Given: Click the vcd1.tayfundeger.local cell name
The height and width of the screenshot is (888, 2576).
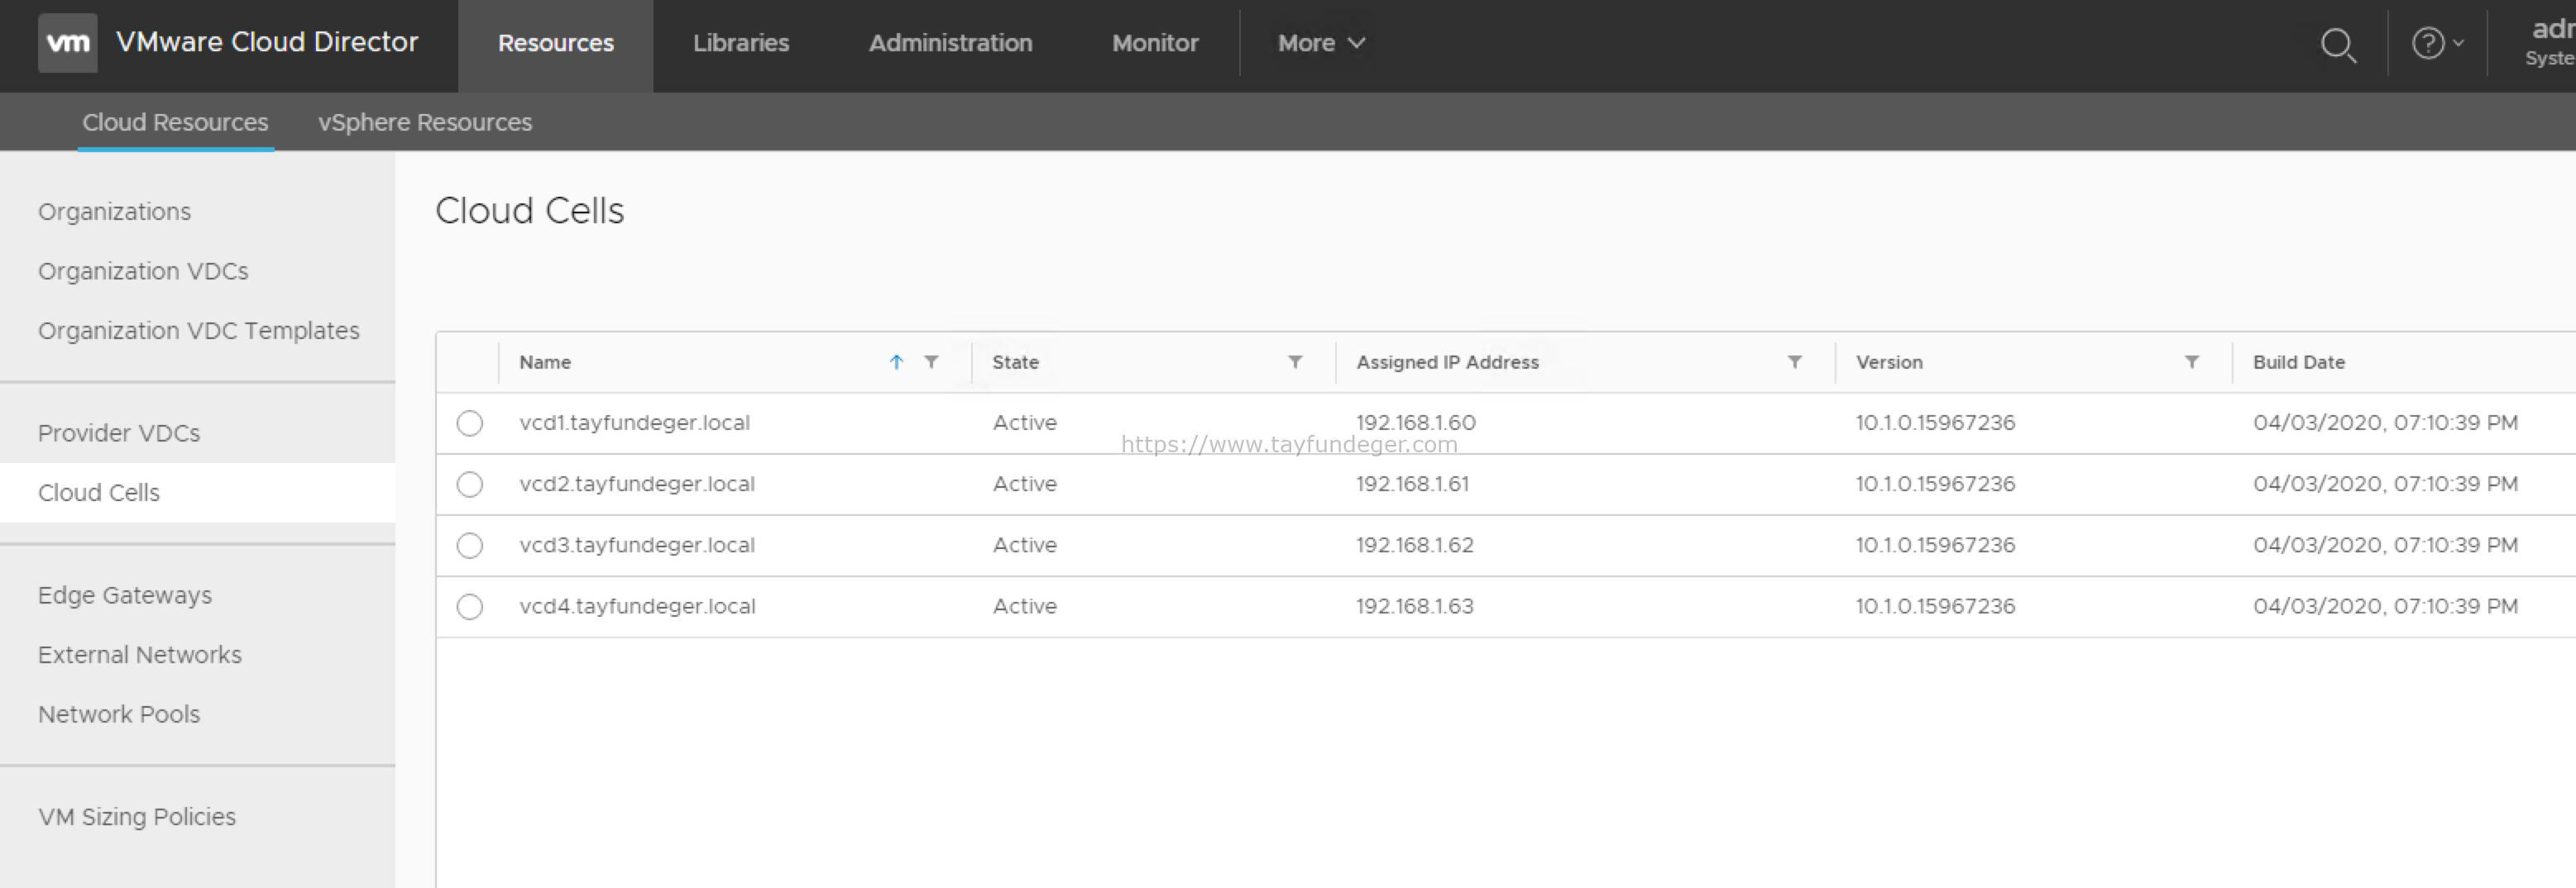Looking at the screenshot, I should coord(635,423).
